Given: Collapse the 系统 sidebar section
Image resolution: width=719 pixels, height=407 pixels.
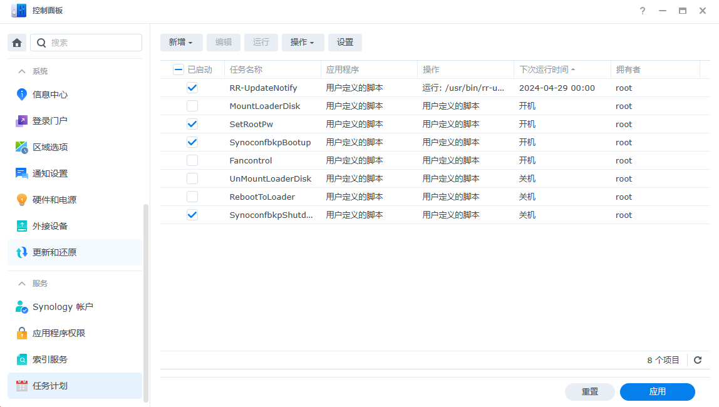Looking at the screenshot, I should pyautogui.click(x=22, y=71).
